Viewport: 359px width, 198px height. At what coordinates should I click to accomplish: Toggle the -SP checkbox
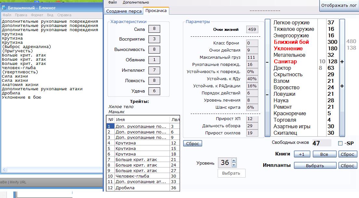pyautogui.click(x=340, y=143)
